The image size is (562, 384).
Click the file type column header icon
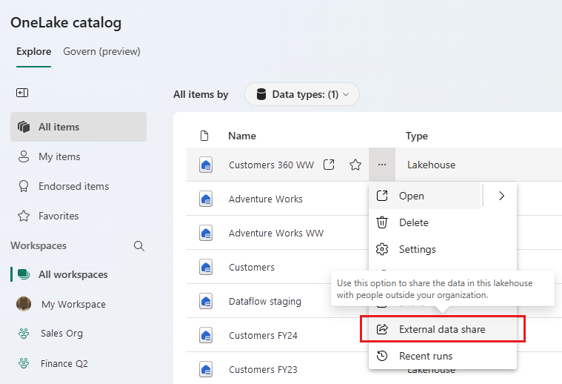click(x=204, y=136)
